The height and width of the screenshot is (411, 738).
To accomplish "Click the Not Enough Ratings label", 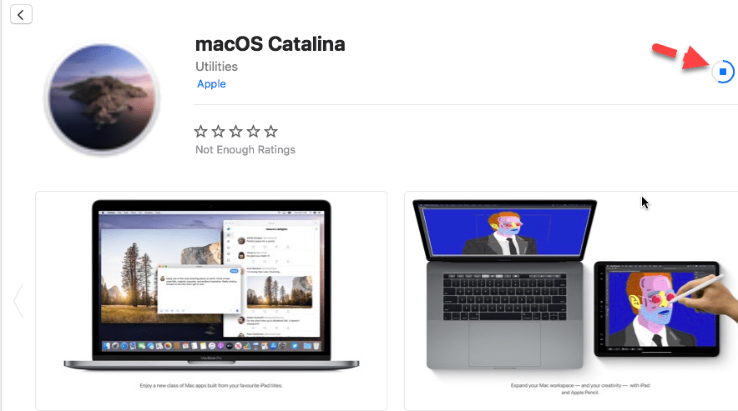I will coord(245,149).
